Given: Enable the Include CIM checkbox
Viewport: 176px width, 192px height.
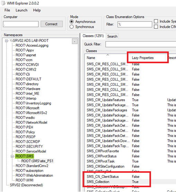Looking at the screenshot, I should click(x=156, y=27).
